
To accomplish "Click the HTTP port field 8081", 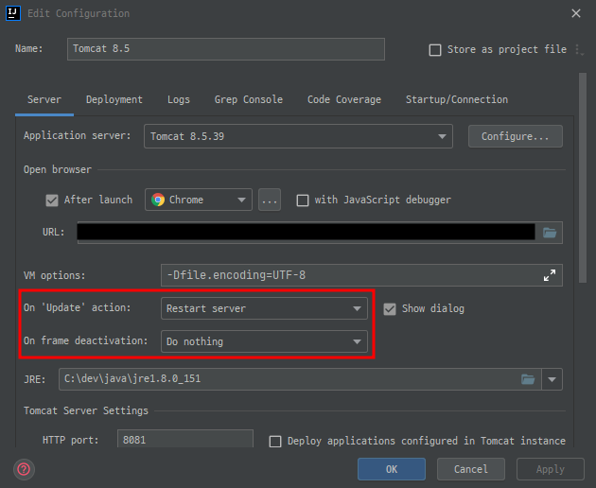I will click(x=185, y=440).
